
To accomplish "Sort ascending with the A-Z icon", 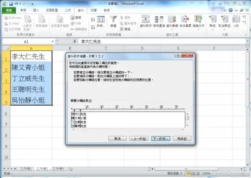I will click(93, 20).
